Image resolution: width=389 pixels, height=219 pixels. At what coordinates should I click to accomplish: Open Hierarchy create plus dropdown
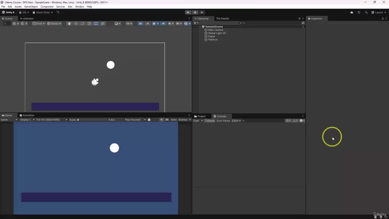[x=196, y=23]
